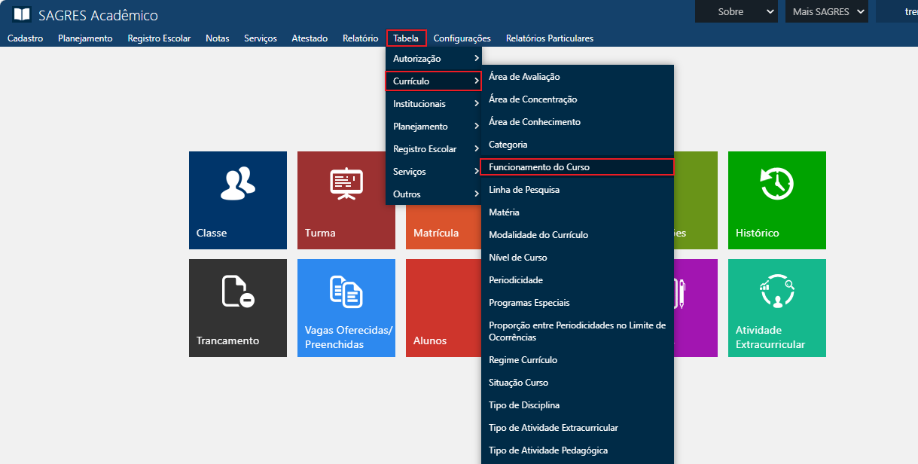Open the Trancamento tile with document icon
The width and height of the screenshot is (918, 464).
[x=237, y=307]
